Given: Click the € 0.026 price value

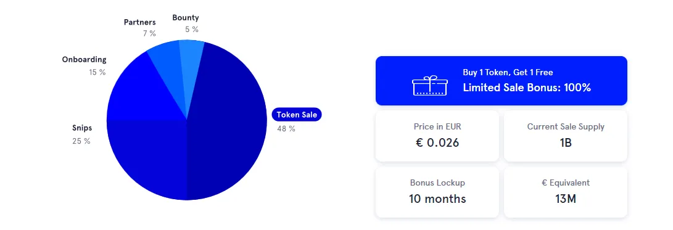Looking at the screenshot, I should (437, 143).
